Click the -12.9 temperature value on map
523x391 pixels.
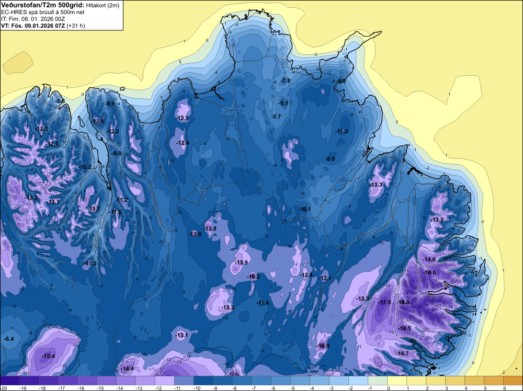pyautogui.click(x=195, y=234)
